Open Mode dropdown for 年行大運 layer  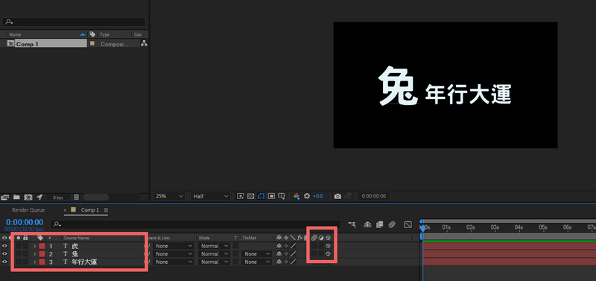click(215, 262)
